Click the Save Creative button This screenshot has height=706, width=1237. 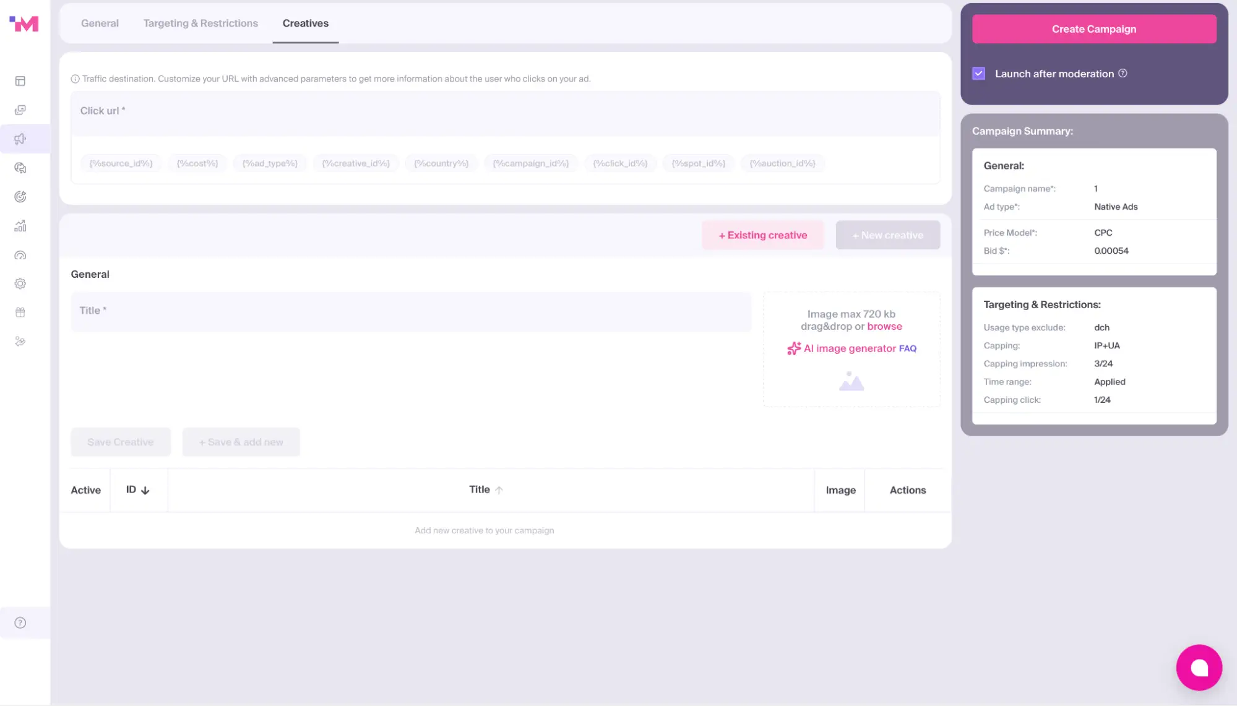click(x=121, y=442)
